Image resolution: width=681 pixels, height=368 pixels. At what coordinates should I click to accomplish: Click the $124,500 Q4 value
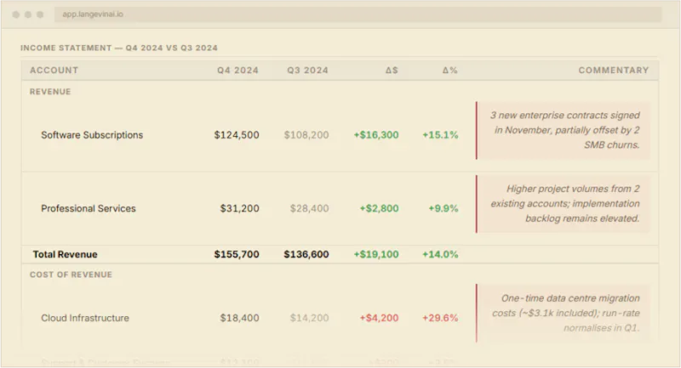(237, 135)
